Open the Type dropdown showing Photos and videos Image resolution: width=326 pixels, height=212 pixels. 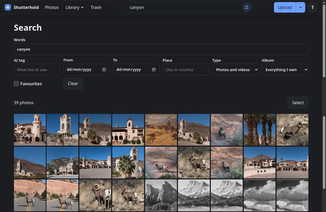click(x=235, y=70)
